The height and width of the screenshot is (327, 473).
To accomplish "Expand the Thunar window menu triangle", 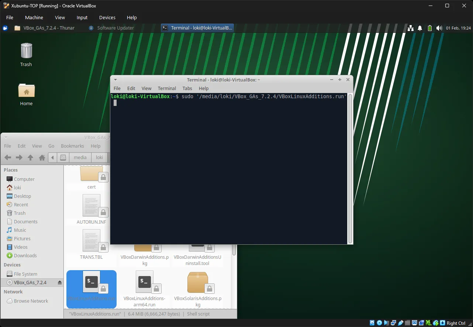I will point(6,137).
